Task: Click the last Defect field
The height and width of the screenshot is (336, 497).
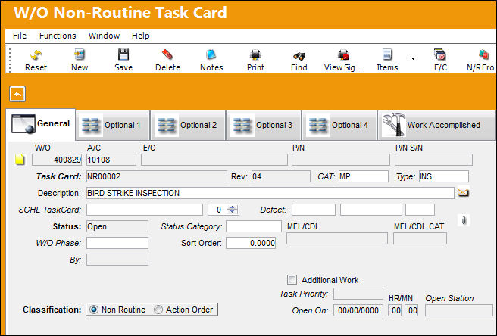Action: coord(420,210)
